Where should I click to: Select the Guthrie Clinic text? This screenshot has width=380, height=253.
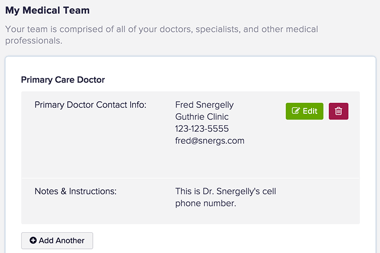tap(202, 117)
